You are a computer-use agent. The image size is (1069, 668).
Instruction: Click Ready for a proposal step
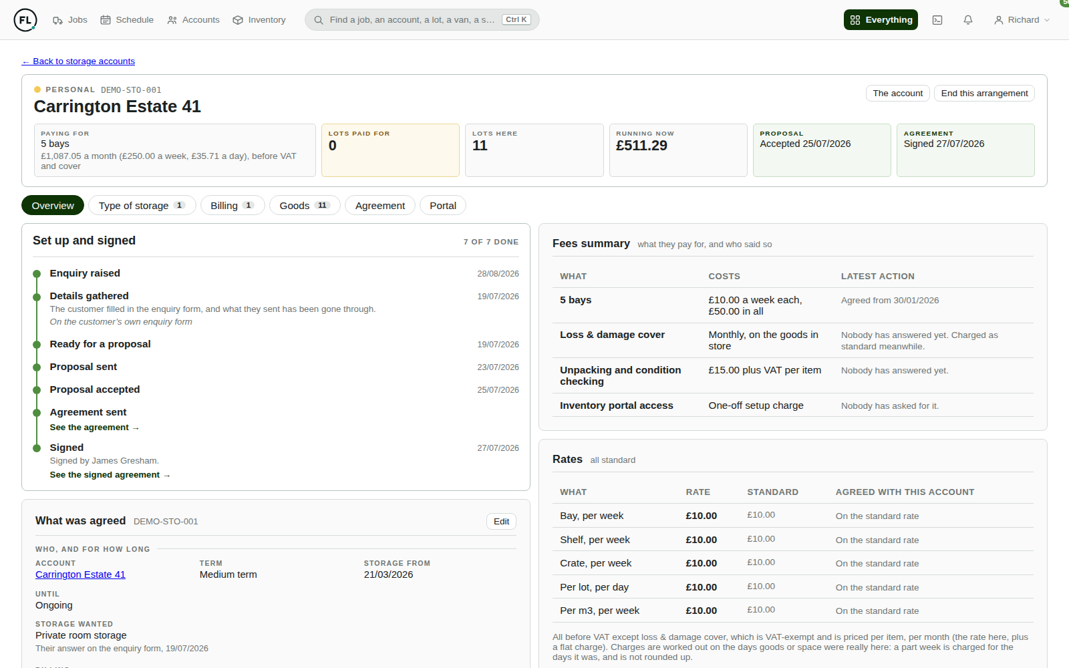[276, 344]
